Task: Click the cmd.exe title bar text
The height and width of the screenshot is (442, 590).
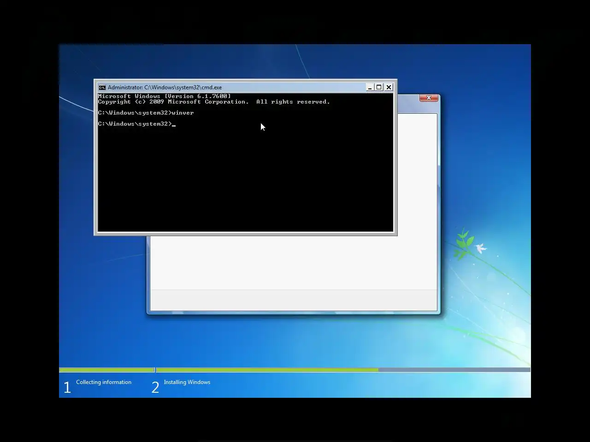Action: click(x=165, y=87)
